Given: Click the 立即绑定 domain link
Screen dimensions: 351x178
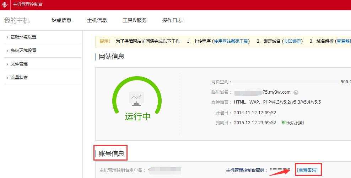Looking at the screenshot, I should pos(293,41).
